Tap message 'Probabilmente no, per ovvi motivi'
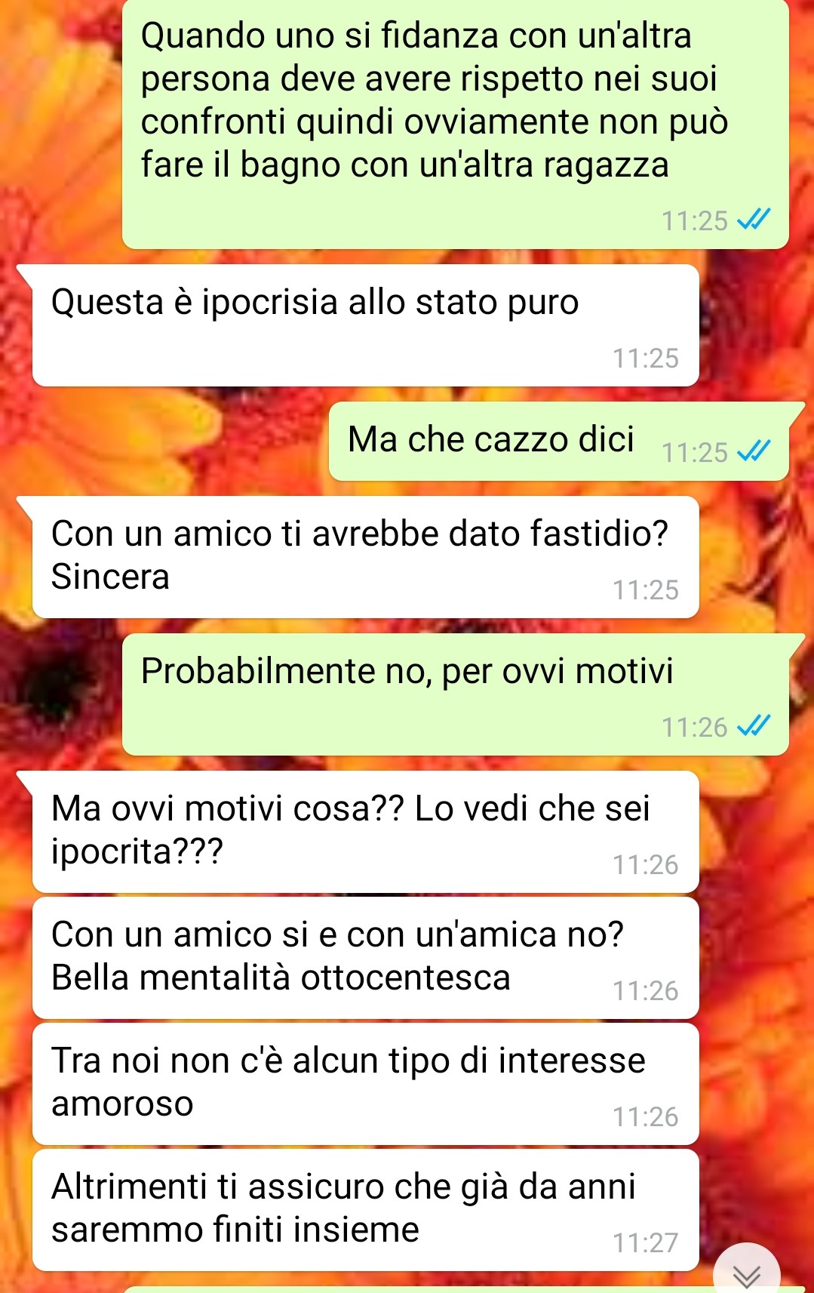Screen dimensions: 814x1293 456,694
